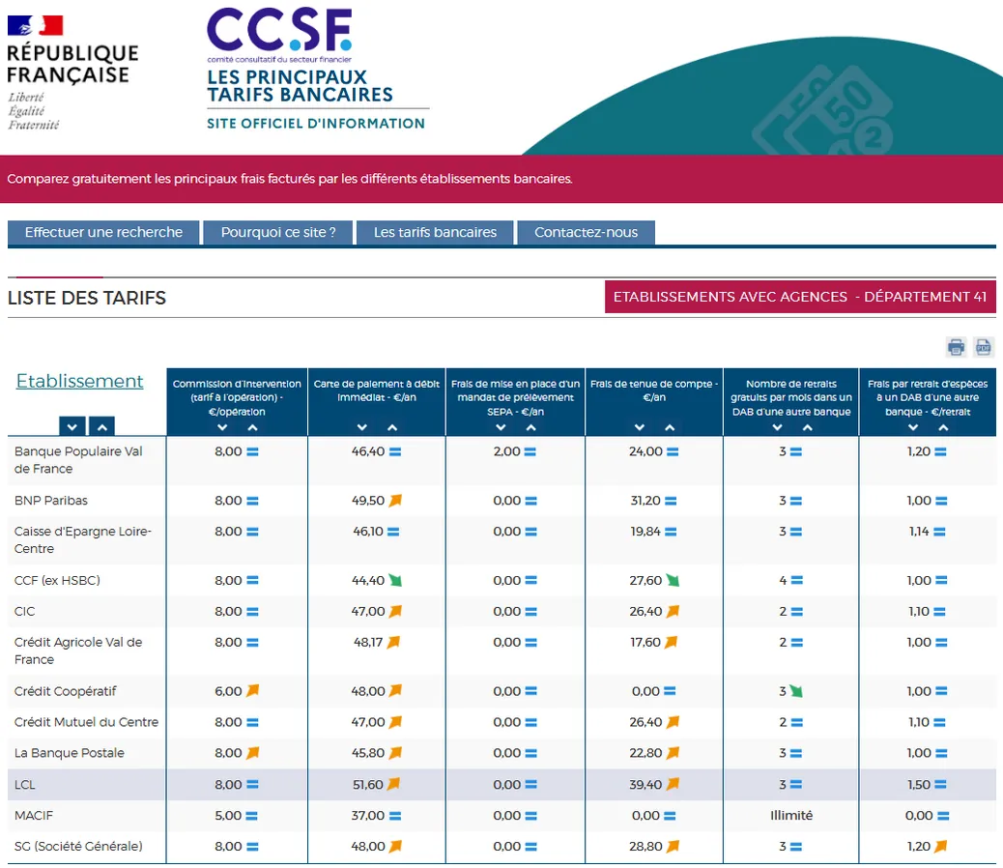This screenshot has width=1003, height=868.
Task: Sort Nombre de retraits gratuits column up arrow
Action: coord(807,427)
